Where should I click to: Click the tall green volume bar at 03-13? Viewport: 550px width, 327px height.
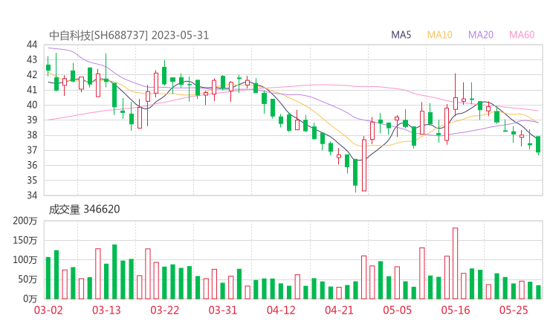pyautogui.click(x=114, y=272)
